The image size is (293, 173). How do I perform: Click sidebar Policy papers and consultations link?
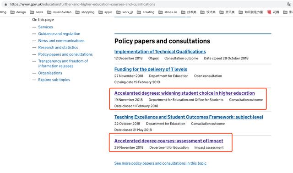click(x=65, y=54)
